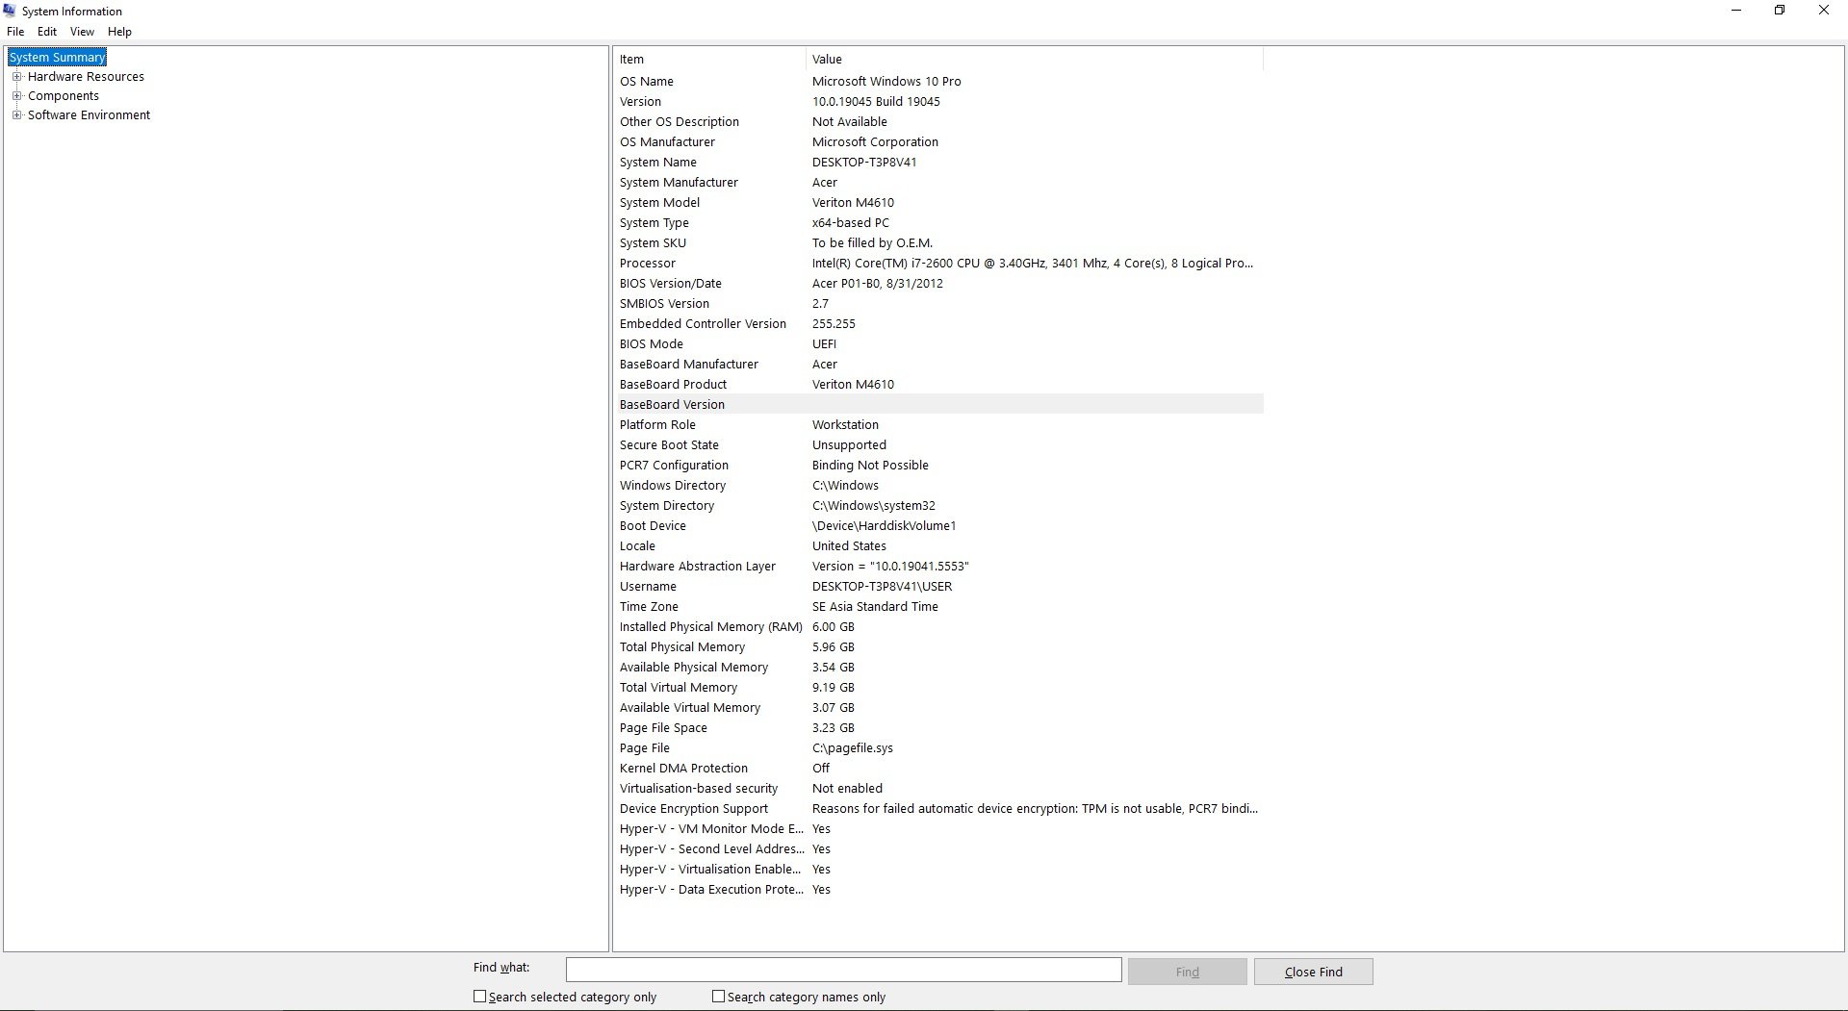This screenshot has width=1848, height=1011.
Task: Expand the Hardware Resources node
Action: click(16, 77)
